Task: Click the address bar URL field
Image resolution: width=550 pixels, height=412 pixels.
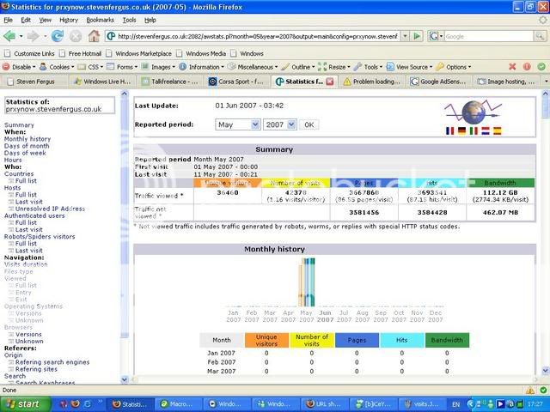Action: point(258,36)
